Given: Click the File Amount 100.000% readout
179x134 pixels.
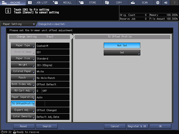Looking at the screenshot, I should [164, 19].
